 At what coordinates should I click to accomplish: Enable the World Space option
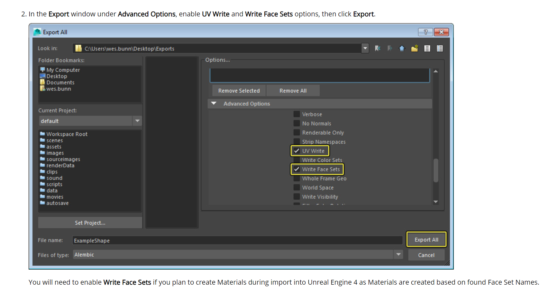[x=296, y=187]
